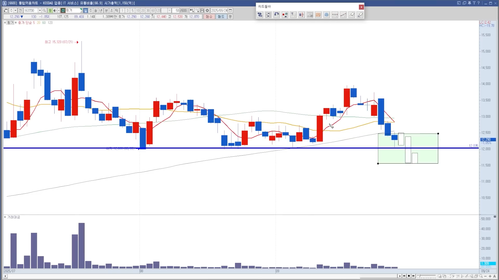
Task: Select the trend line drawing tool
Action: pos(343,15)
